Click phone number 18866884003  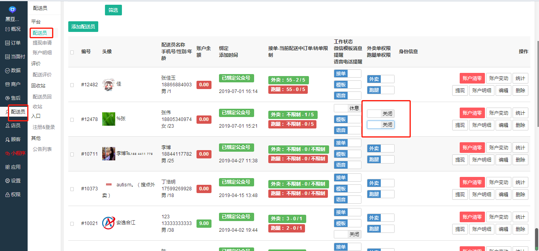176,85
